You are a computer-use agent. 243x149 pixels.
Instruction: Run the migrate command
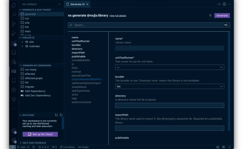point(41,87)
